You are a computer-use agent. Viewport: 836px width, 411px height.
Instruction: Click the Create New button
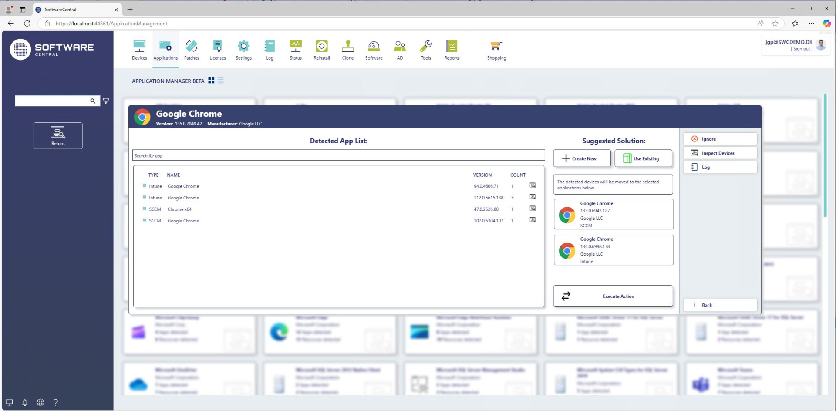point(582,158)
